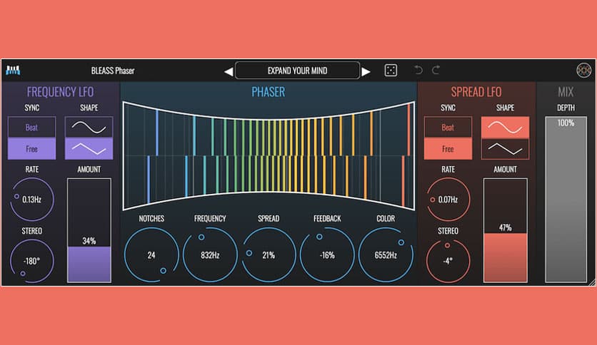Adjust Frequency LFO Amount slider at 34%
597x345 pixels.
[x=89, y=230]
